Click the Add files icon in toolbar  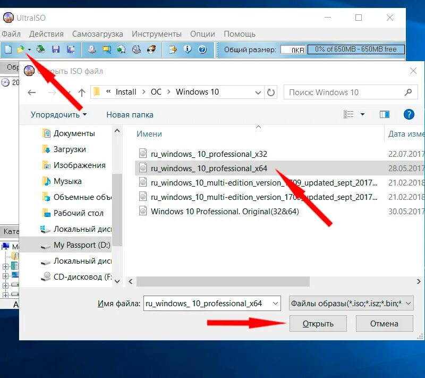point(173,49)
